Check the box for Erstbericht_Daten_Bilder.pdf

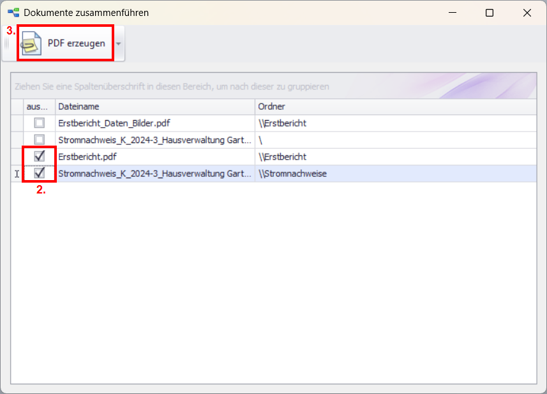40,123
